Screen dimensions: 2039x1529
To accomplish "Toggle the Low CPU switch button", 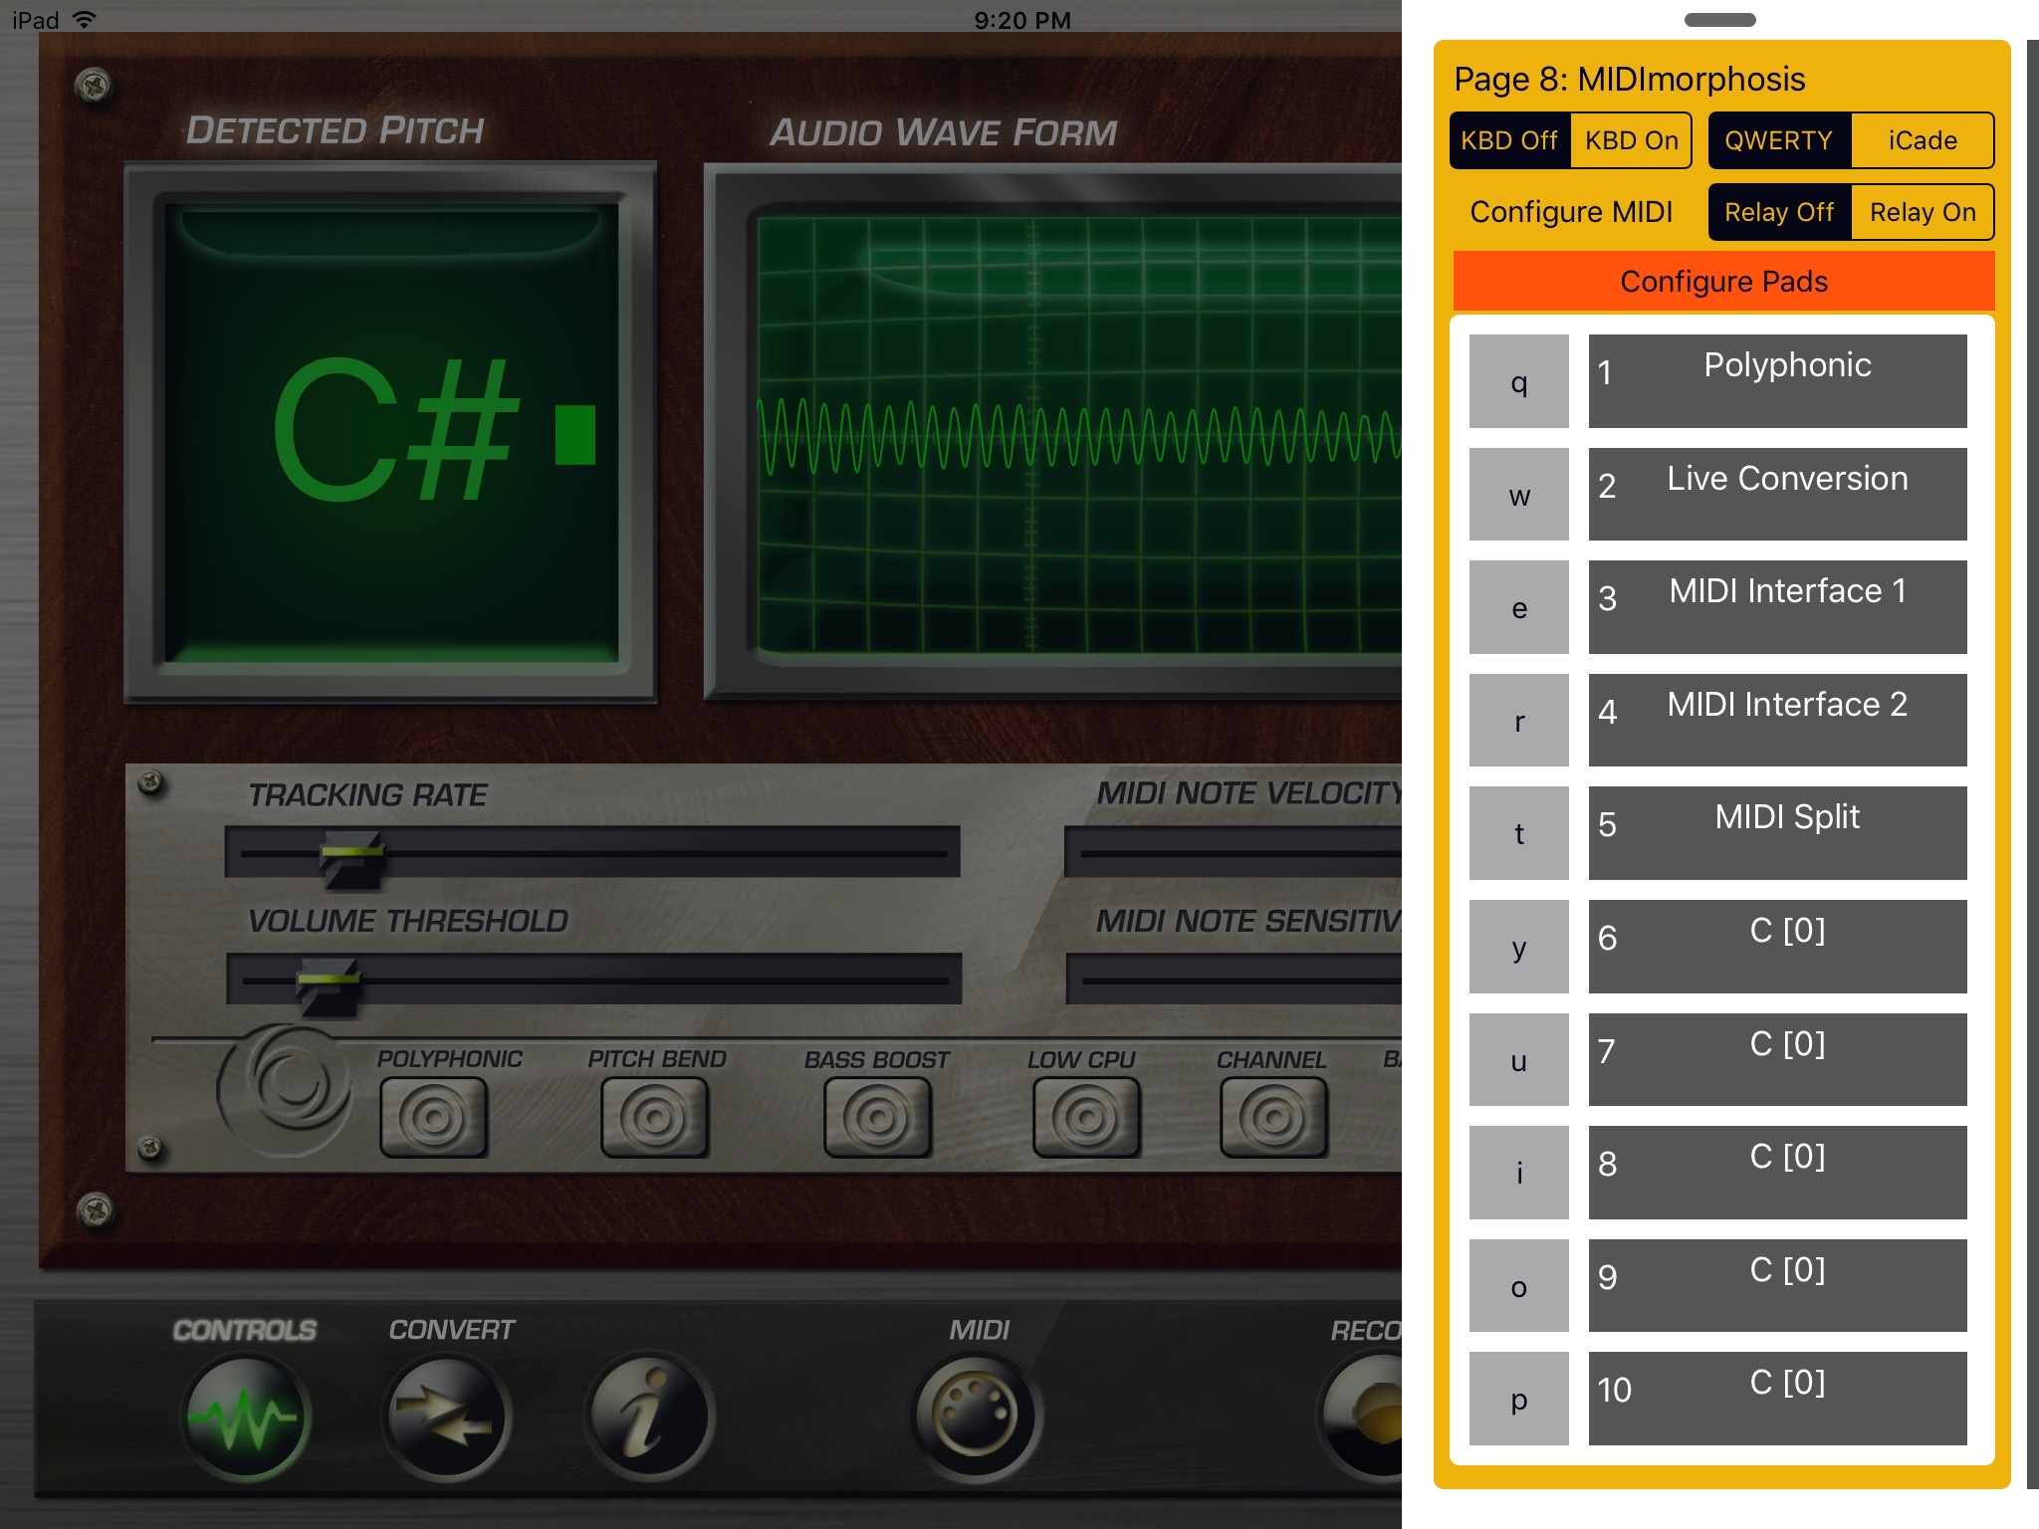I will [x=1086, y=1118].
